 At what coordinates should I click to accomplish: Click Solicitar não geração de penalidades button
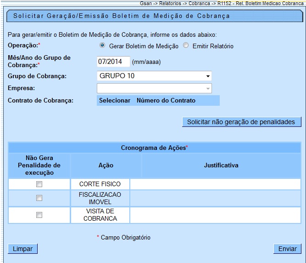pos(242,122)
